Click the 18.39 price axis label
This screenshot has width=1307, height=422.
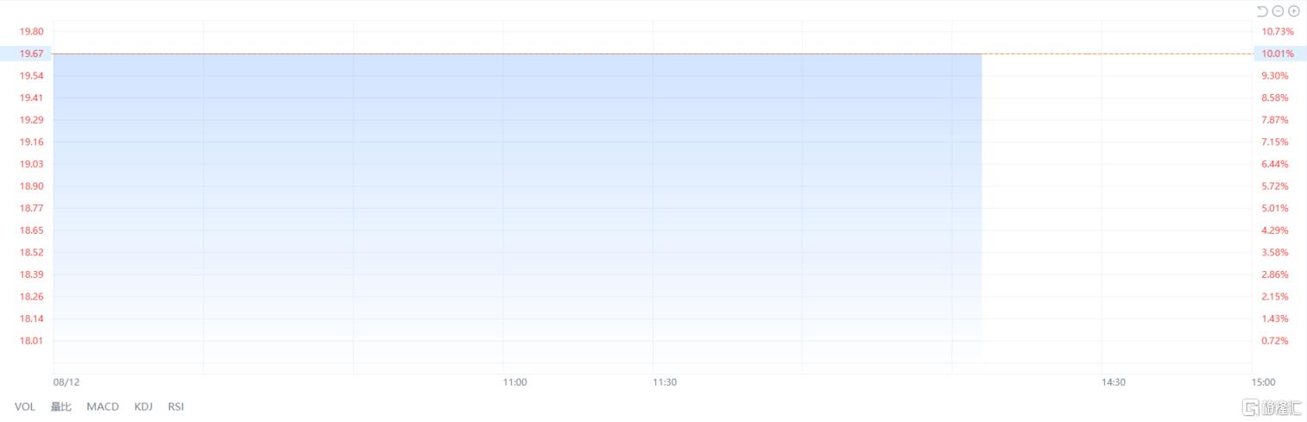point(32,274)
